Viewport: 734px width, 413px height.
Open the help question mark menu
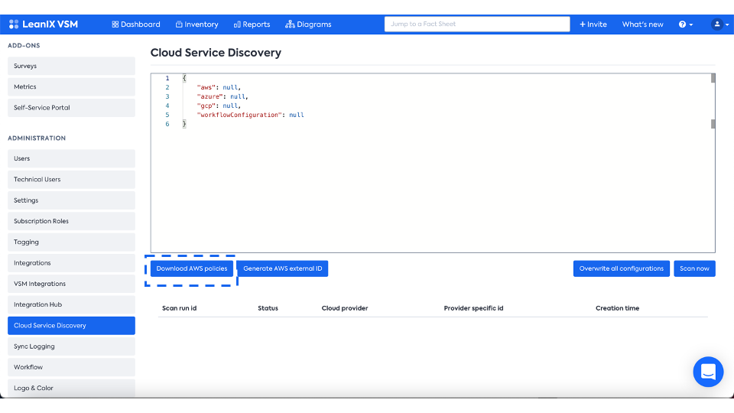click(x=686, y=24)
